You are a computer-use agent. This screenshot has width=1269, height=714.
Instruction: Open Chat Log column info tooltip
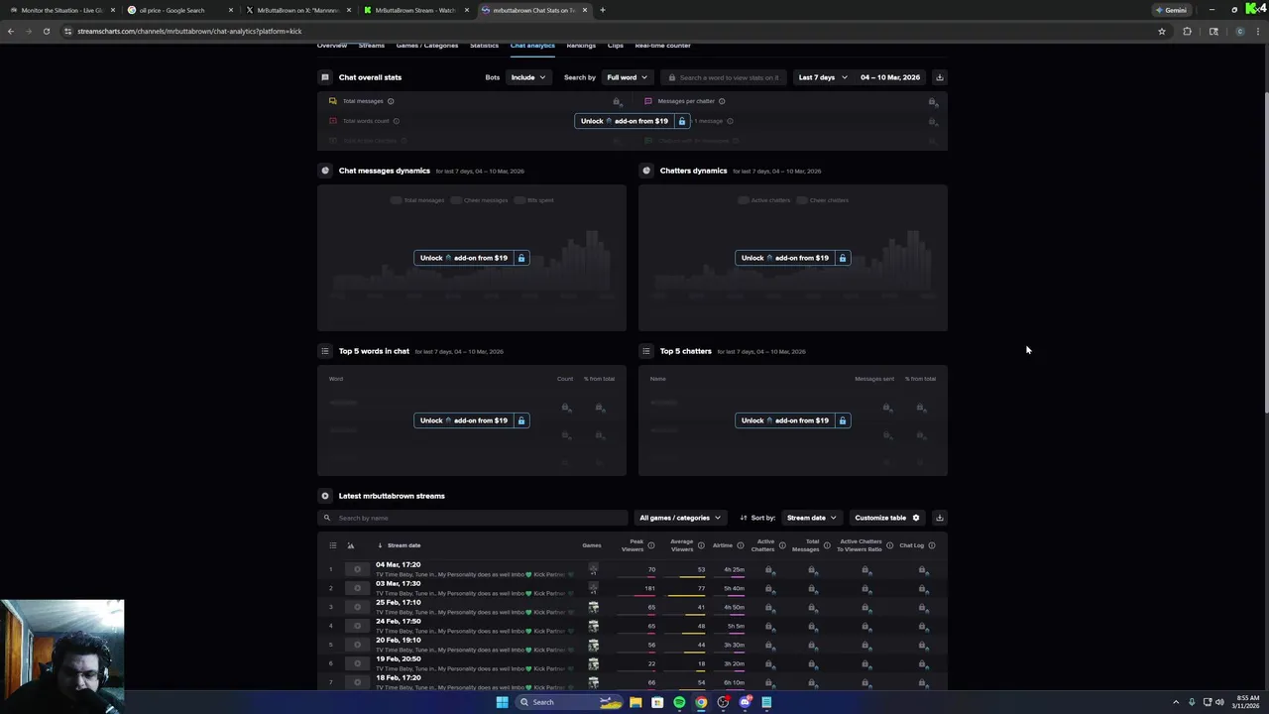coord(932,545)
